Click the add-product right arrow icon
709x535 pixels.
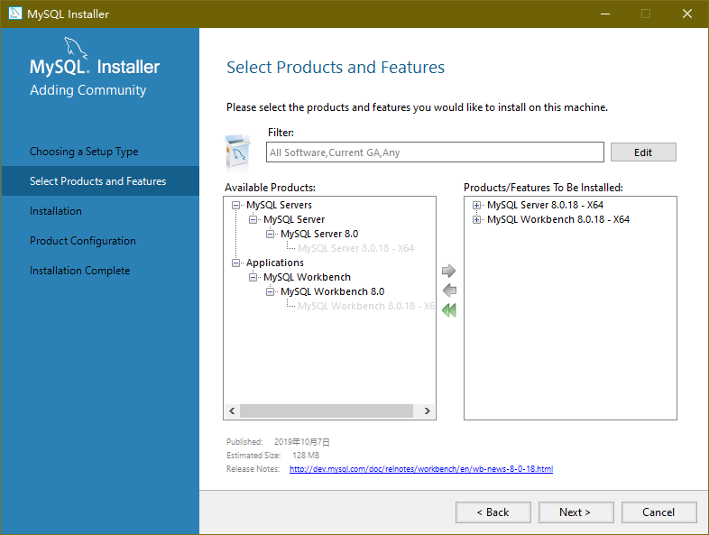pos(448,271)
